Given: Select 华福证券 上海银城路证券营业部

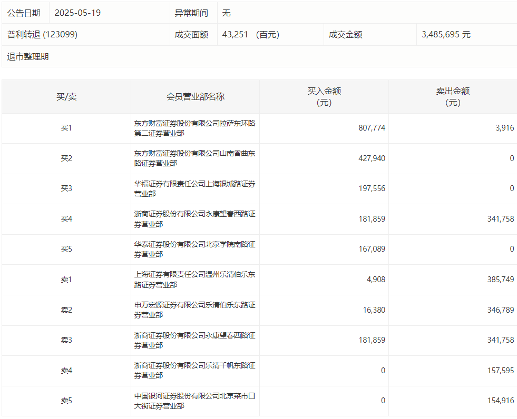Looking at the screenshot, I should [x=194, y=188].
